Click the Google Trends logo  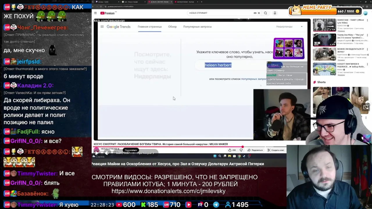click(118, 27)
